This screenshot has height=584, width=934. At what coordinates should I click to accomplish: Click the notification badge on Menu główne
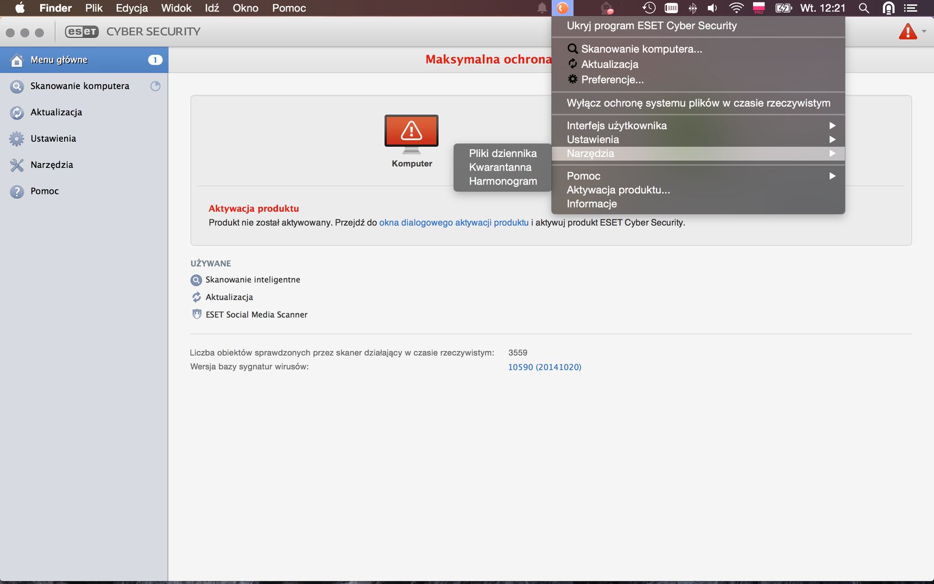coord(155,60)
